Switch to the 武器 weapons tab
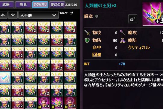 click(7, 5)
